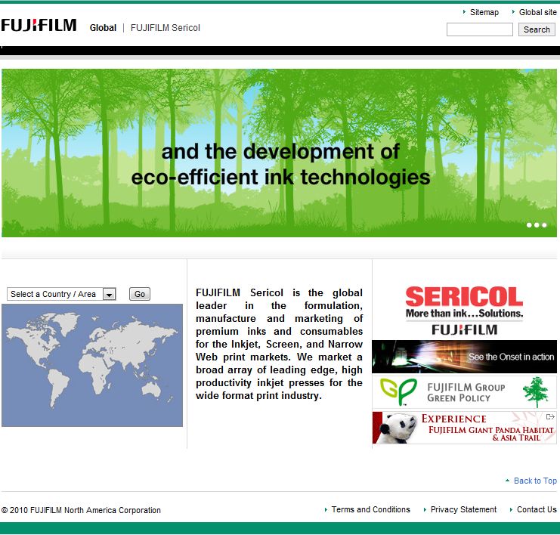Open the FUJIFILM Sericol navigation item
This screenshot has width=560, height=535.
165,28
